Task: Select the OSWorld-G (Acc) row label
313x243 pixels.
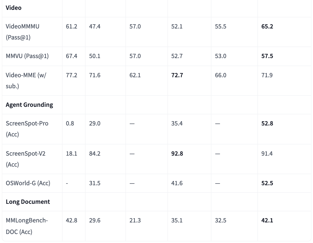Action: click(x=28, y=183)
